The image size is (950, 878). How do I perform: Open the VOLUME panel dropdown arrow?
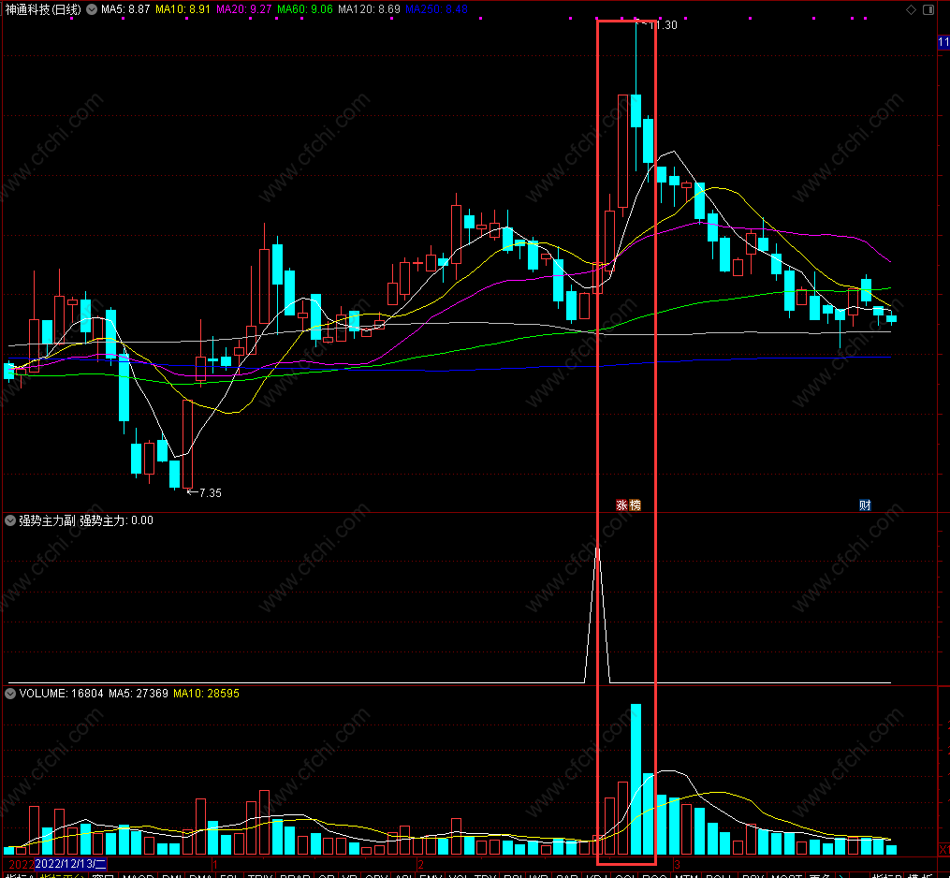(10, 694)
